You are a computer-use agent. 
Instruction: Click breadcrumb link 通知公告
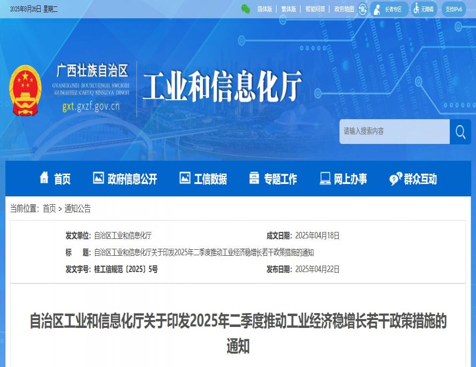[77, 208]
